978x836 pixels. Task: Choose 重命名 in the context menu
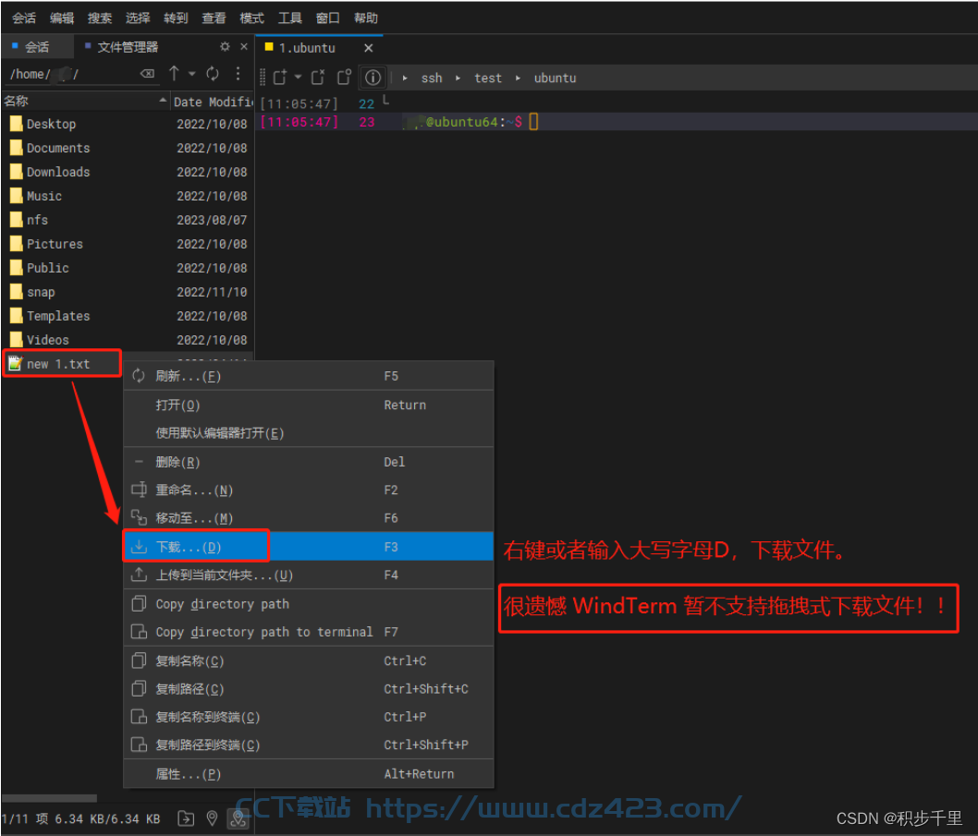pyautogui.click(x=309, y=490)
